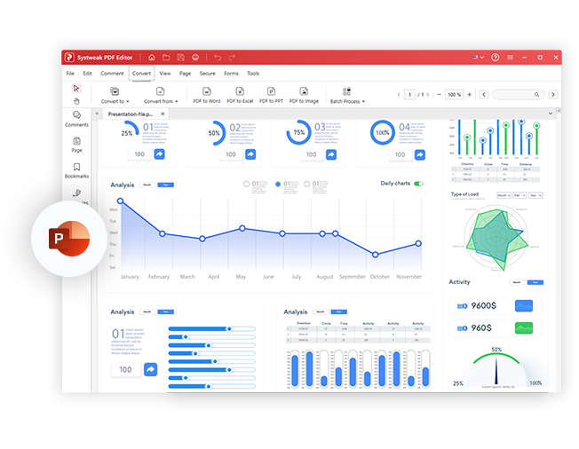The image size is (579, 449).
Task: Go to next page arrow
Action: (x=428, y=94)
